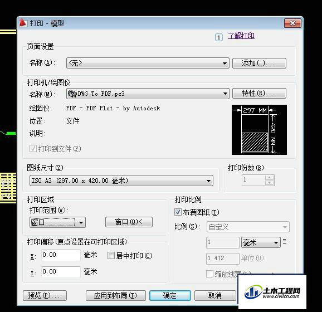Click the paper preview thumbnail 297 MM
Screen dimensions: 322x312
tap(259, 130)
